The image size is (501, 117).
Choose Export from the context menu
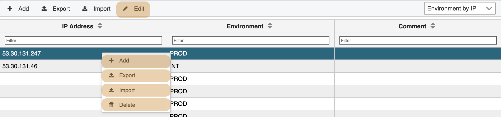pos(127,75)
